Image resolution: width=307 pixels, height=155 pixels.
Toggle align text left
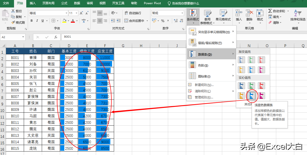pyautogui.click(x=94, y=21)
